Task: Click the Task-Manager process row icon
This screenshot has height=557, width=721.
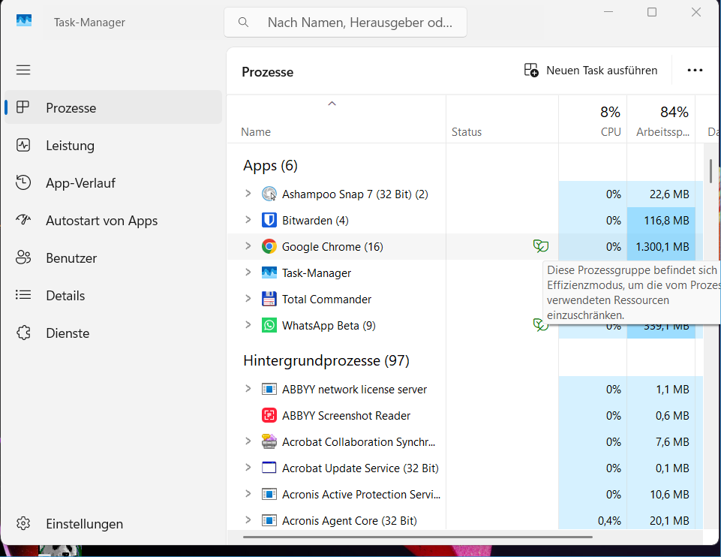Action: (x=269, y=272)
